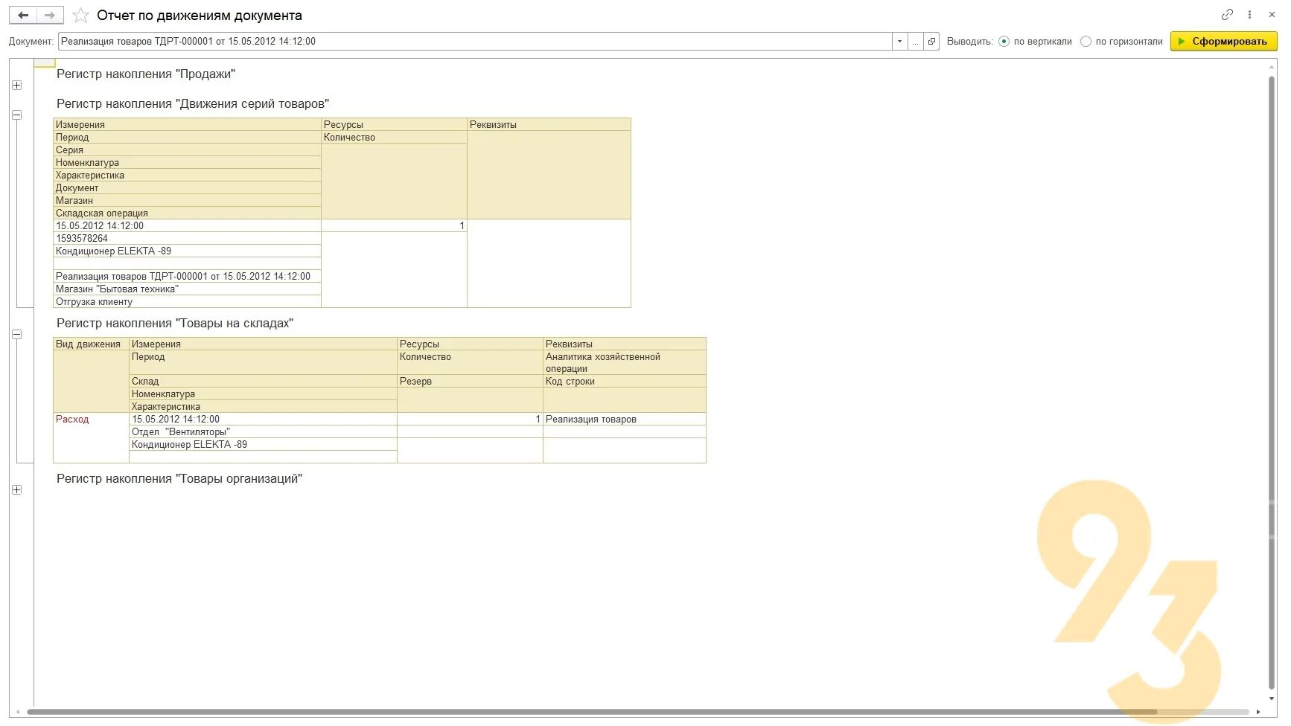Select heading Регистр накопления "Товары организаций"

point(179,479)
